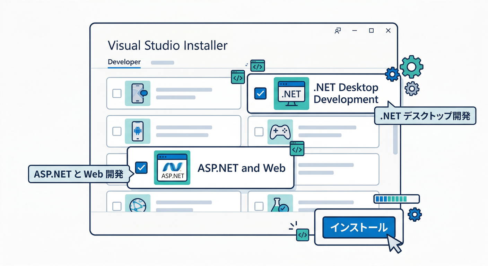The image size is (488, 266).
Task: Click the Visual Studio Installer heading
Action: click(168, 45)
